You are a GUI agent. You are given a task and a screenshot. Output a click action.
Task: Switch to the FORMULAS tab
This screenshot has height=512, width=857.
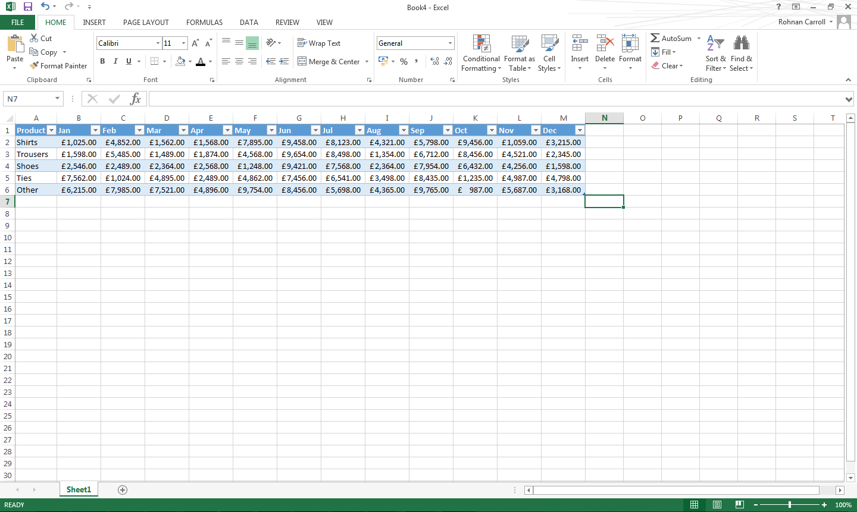[x=204, y=23]
